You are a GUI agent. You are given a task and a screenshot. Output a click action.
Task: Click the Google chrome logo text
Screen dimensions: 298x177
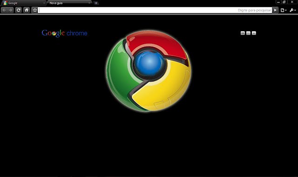tap(64, 33)
